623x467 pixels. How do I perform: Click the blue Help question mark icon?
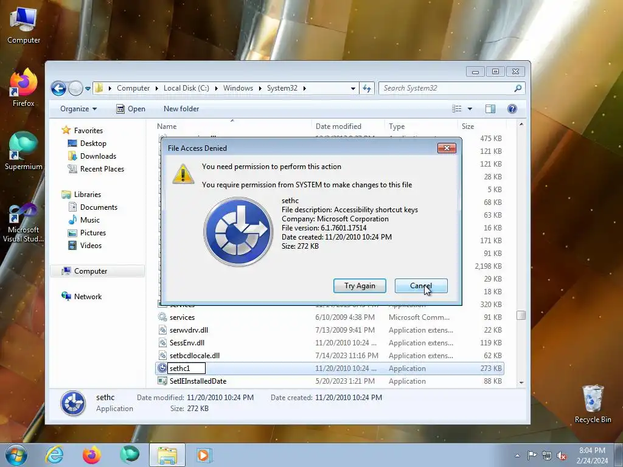pos(512,109)
